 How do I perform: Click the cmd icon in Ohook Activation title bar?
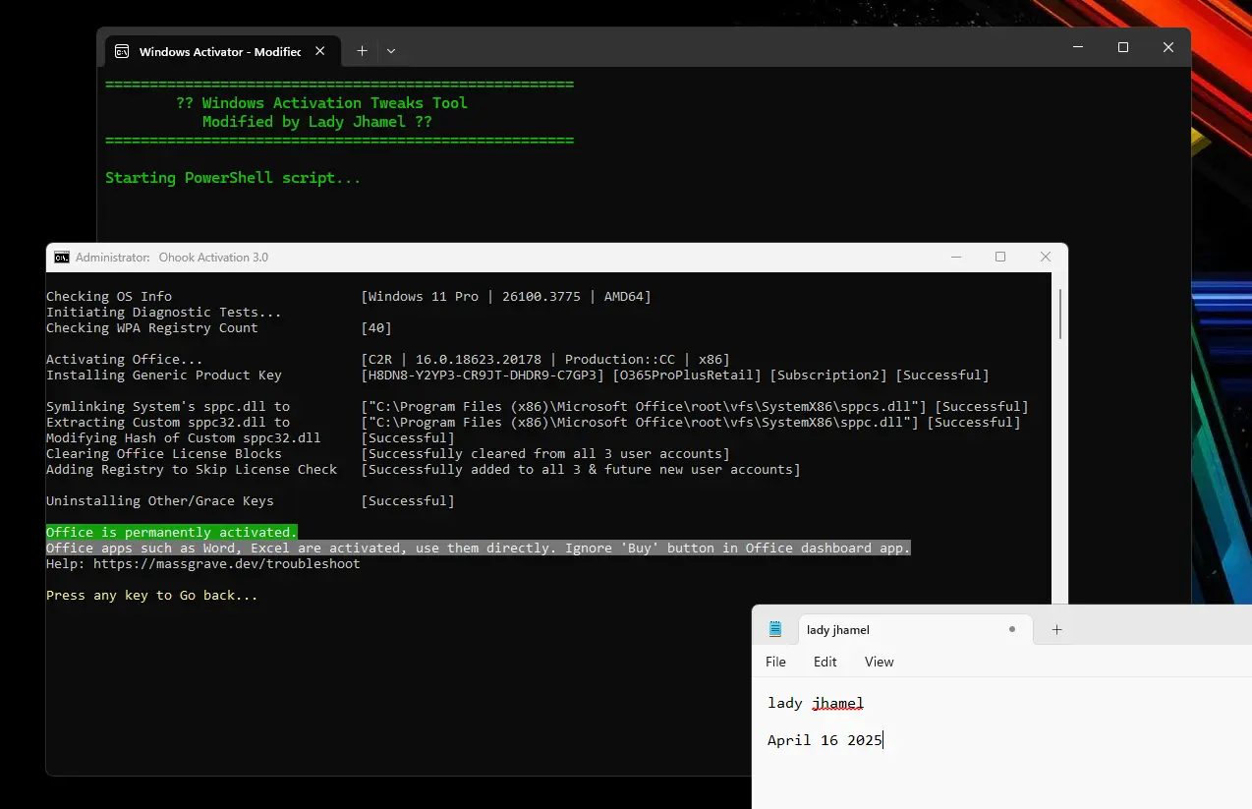pyautogui.click(x=62, y=258)
